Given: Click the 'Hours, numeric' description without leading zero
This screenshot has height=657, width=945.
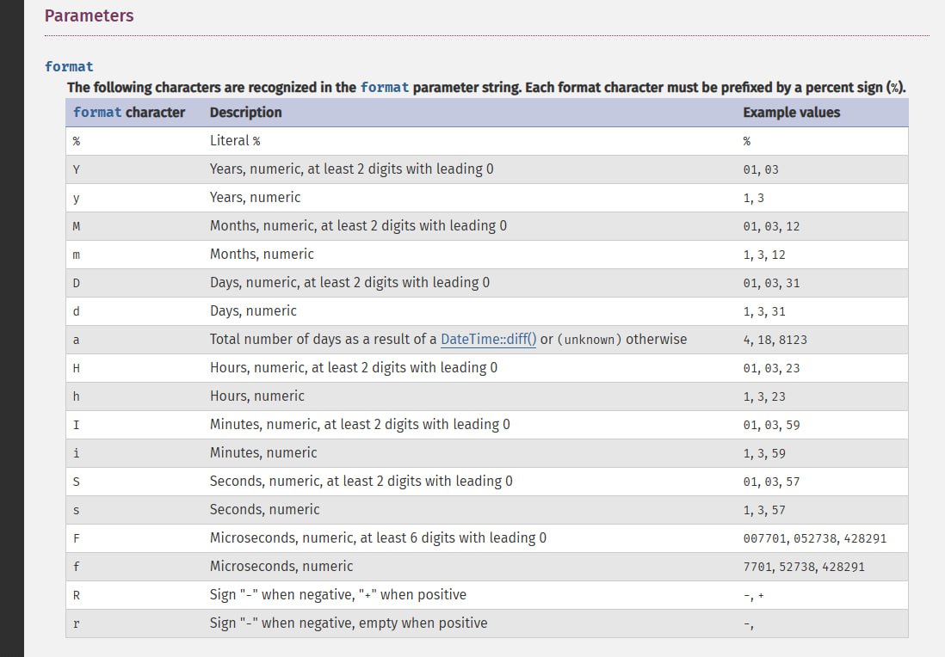Looking at the screenshot, I should 256,396.
